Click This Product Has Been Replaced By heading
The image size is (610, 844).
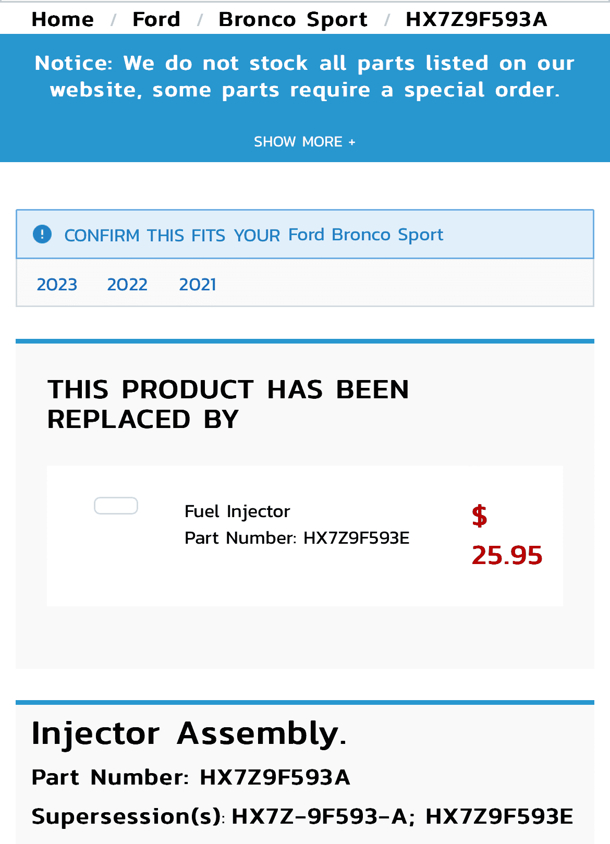coord(228,404)
